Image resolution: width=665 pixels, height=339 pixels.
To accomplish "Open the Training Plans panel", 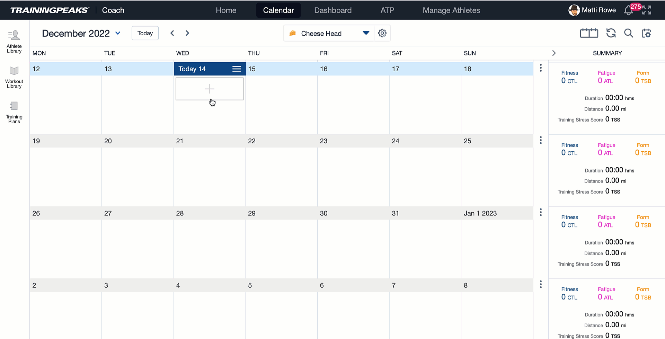I will click(x=14, y=112).
